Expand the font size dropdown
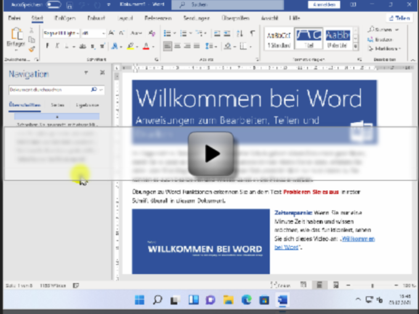 [102, 33]
